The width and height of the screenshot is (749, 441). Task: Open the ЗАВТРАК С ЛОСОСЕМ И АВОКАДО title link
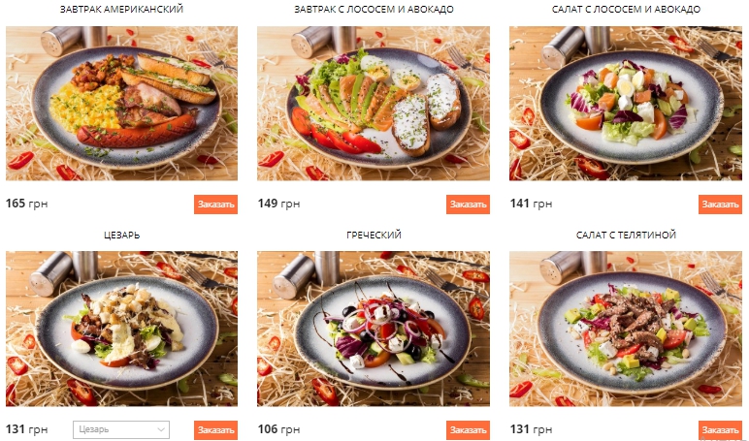374,9
